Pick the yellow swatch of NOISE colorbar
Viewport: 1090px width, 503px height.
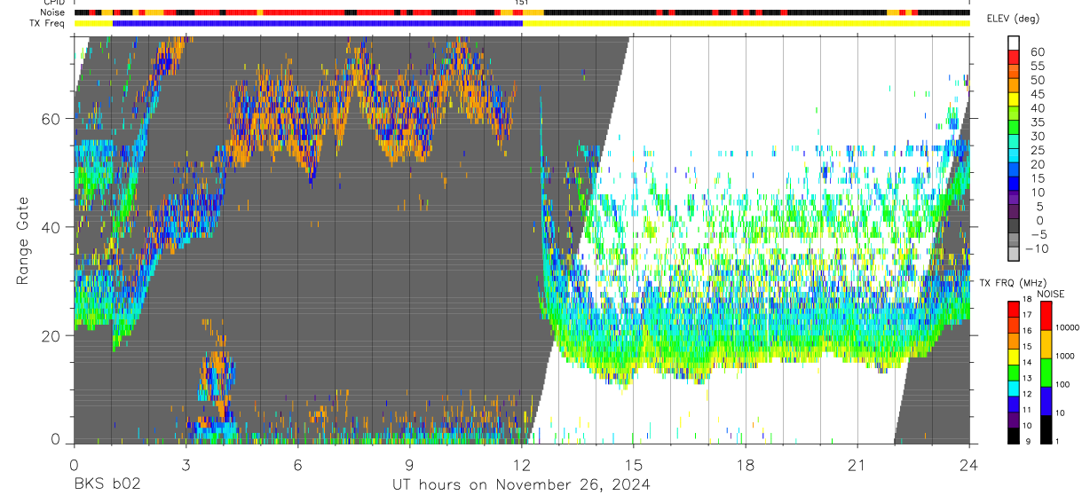click(x=1047, y=343)
